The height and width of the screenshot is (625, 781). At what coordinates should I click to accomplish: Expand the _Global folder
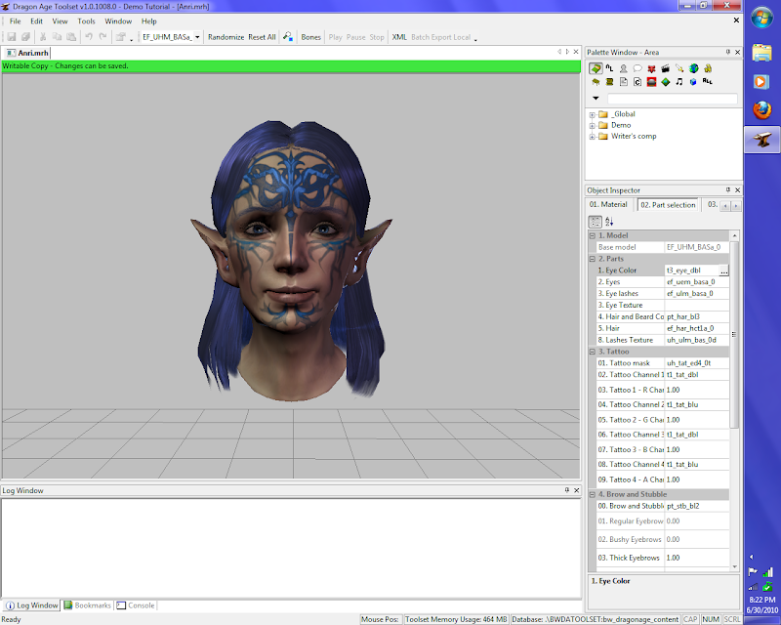coord(592,114)
